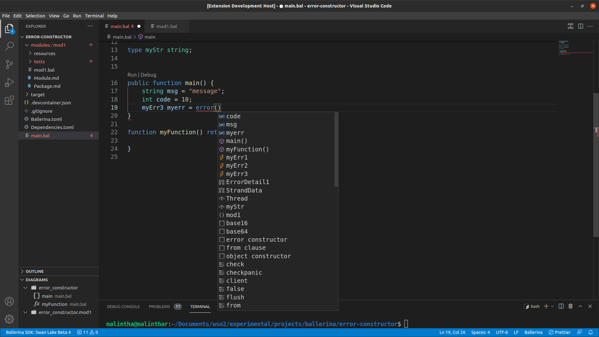Open the Extensions view
This screenshot has width=599, height=337.
[9, 100]
